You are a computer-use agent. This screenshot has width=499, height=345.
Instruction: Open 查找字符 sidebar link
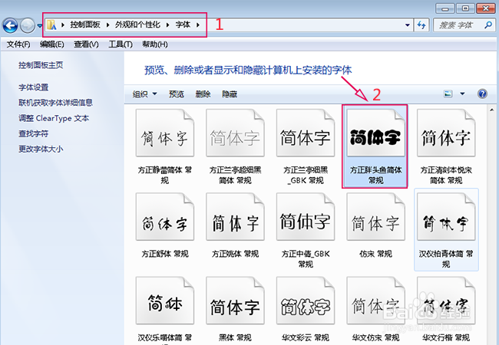tap(34, 133)
